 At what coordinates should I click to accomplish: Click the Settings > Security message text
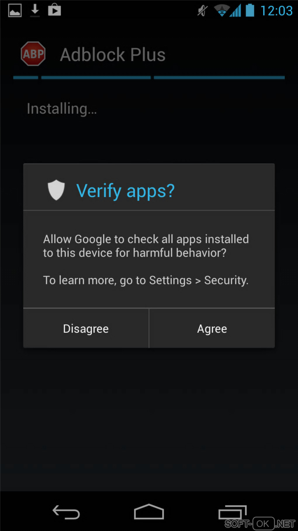146,280
